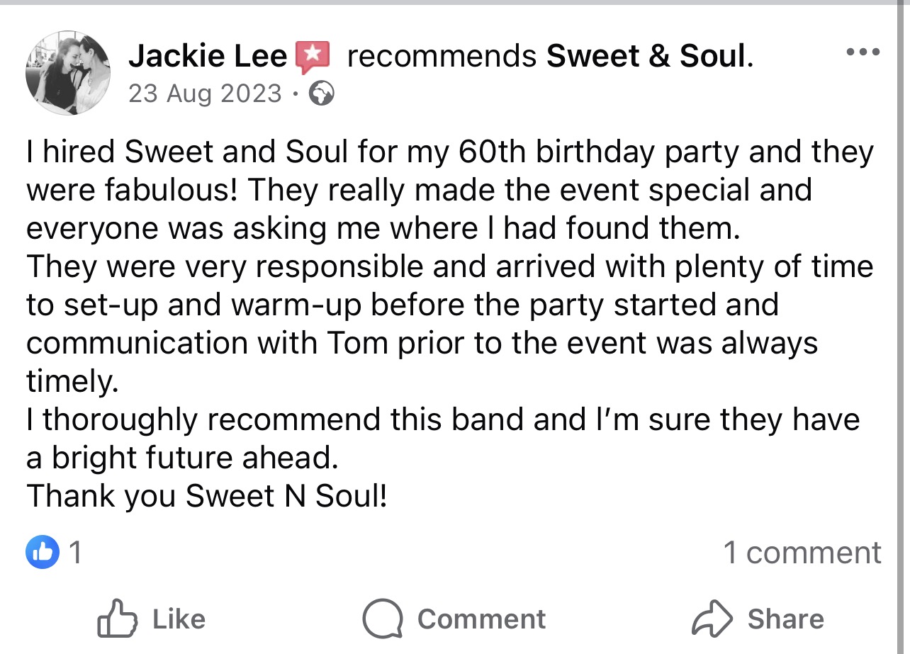The width and height of the screenshot is (910, 654).
Task: Expand the "1 comment" link
Action: (x=802, y=553)
